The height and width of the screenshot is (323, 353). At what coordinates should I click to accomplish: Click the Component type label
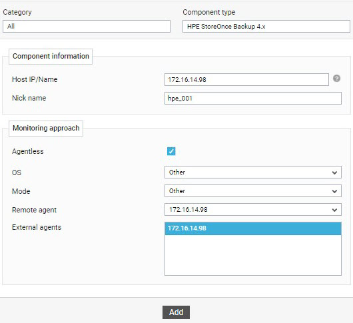(208, 12)
